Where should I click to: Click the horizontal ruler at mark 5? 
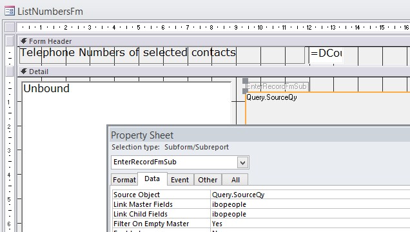[139, 27]
